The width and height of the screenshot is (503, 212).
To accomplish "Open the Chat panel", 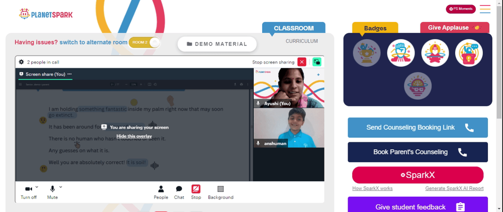I will [x=179, y=193].
